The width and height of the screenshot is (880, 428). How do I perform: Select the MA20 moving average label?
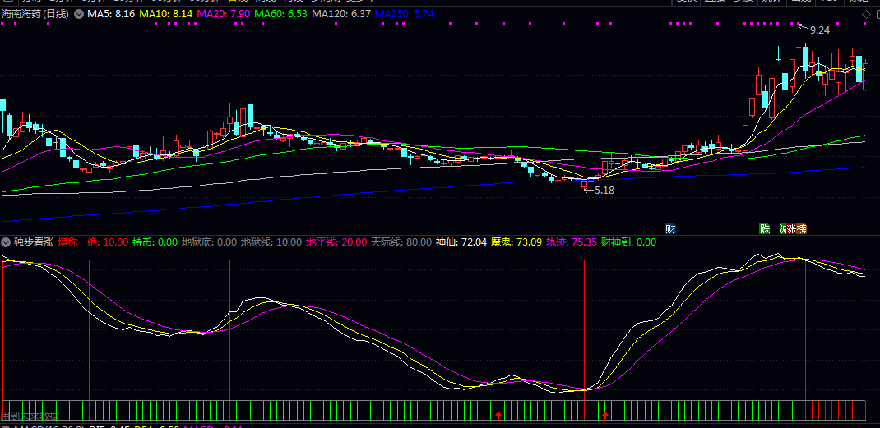tap(225, 15)
